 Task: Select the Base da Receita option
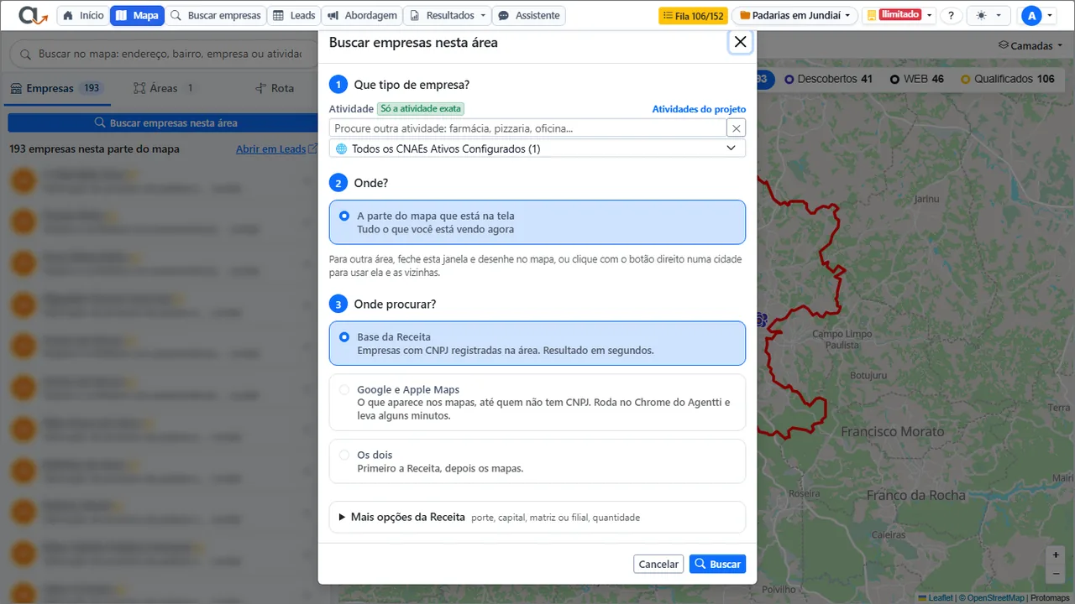[x=537, y=343]
